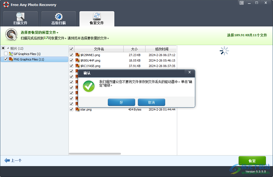Click the drive icon on 恢复文件 tab
The width and height of the screenshot is (273, 177).
97,16
